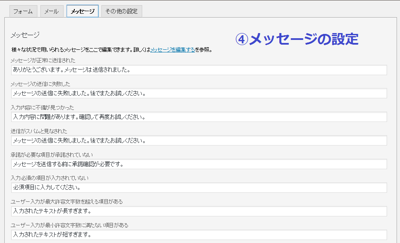
Task: Click the 最大許容文字数を超える項目がある label
Action: [67, 202]
